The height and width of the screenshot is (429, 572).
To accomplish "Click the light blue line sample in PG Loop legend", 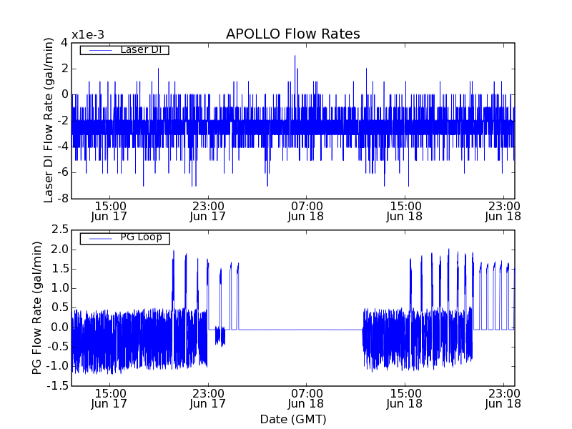I will [100, 239].
